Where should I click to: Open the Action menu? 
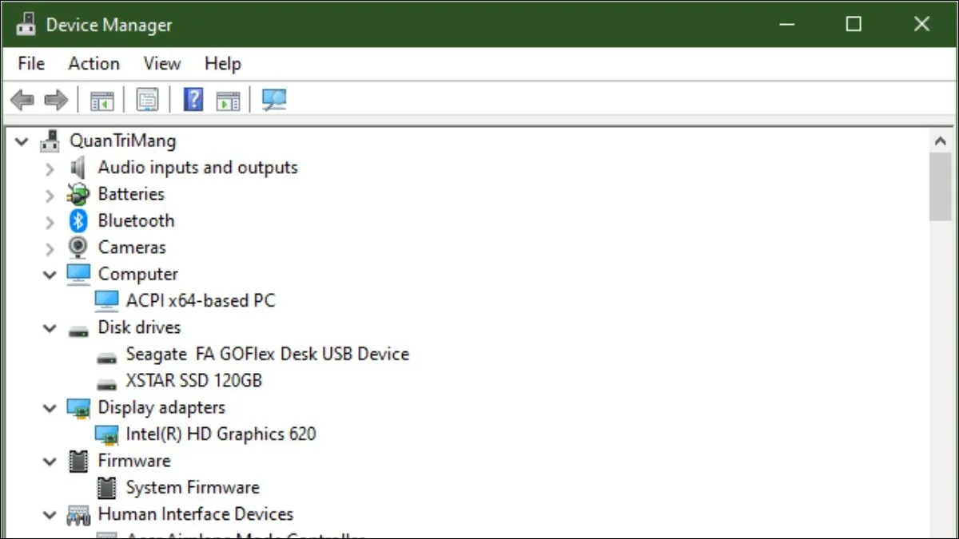coord(94,64)
